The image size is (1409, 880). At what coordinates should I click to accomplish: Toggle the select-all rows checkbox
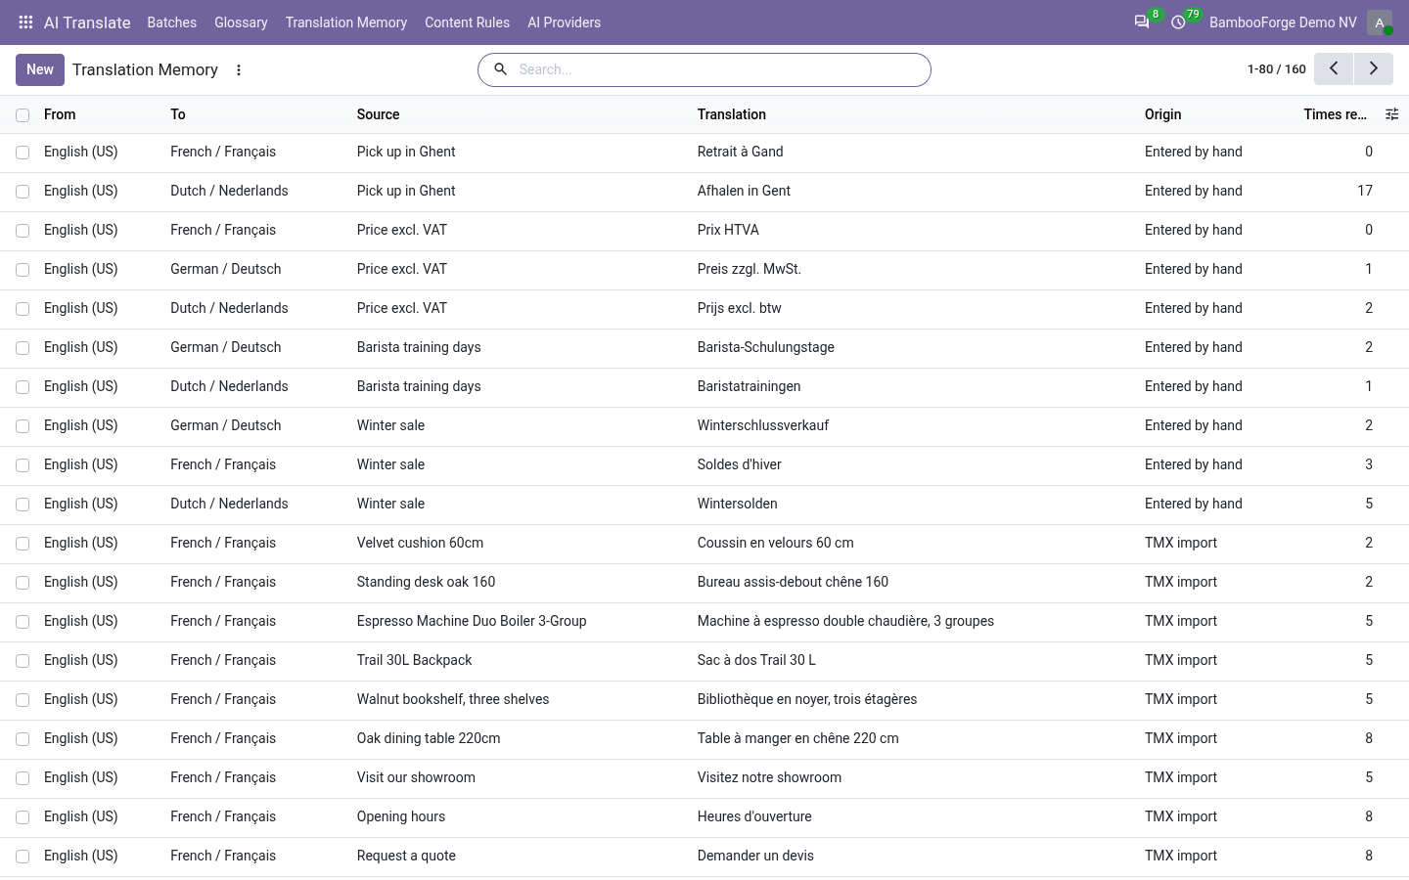23,115
